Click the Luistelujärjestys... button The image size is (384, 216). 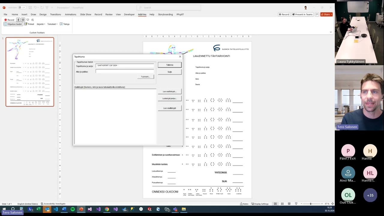pyautogui.click(x=169, y=98)
